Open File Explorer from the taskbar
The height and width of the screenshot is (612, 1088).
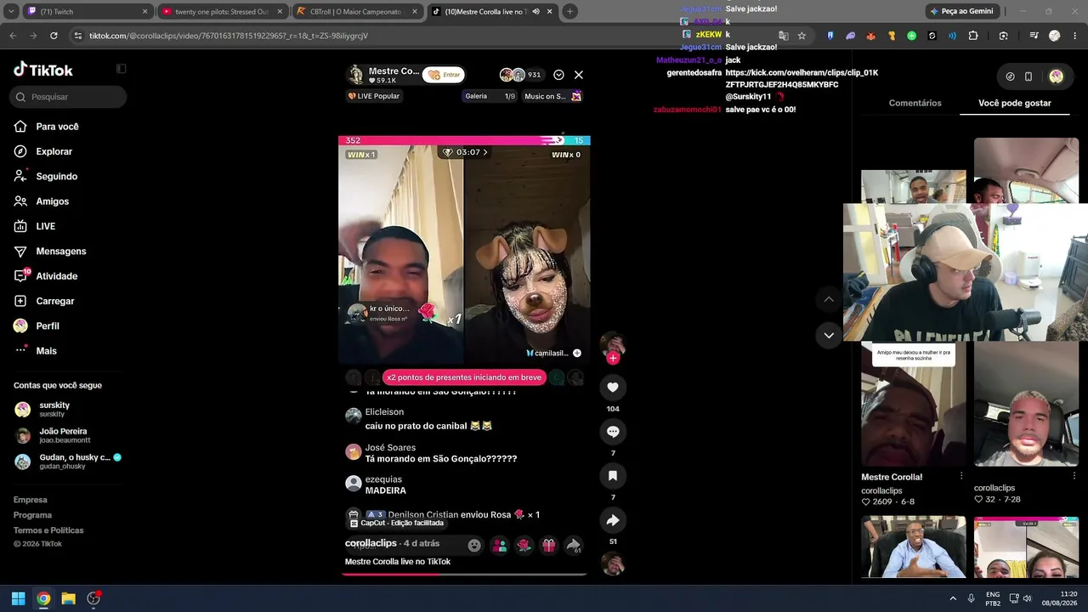[x=68, y=598]
